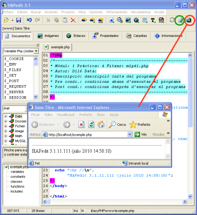
Task: Click the editor horizontal scroll right arrow
Action: [185, 201]
